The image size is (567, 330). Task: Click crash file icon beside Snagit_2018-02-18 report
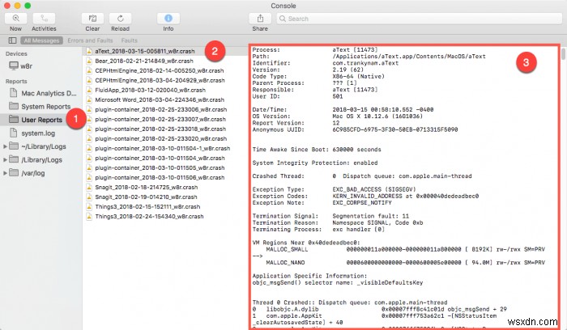click(88, 188)
